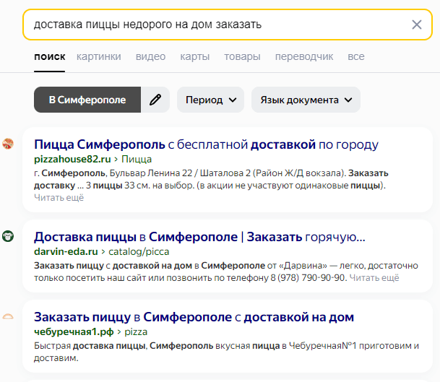Open the 'карты' tab

194,56
